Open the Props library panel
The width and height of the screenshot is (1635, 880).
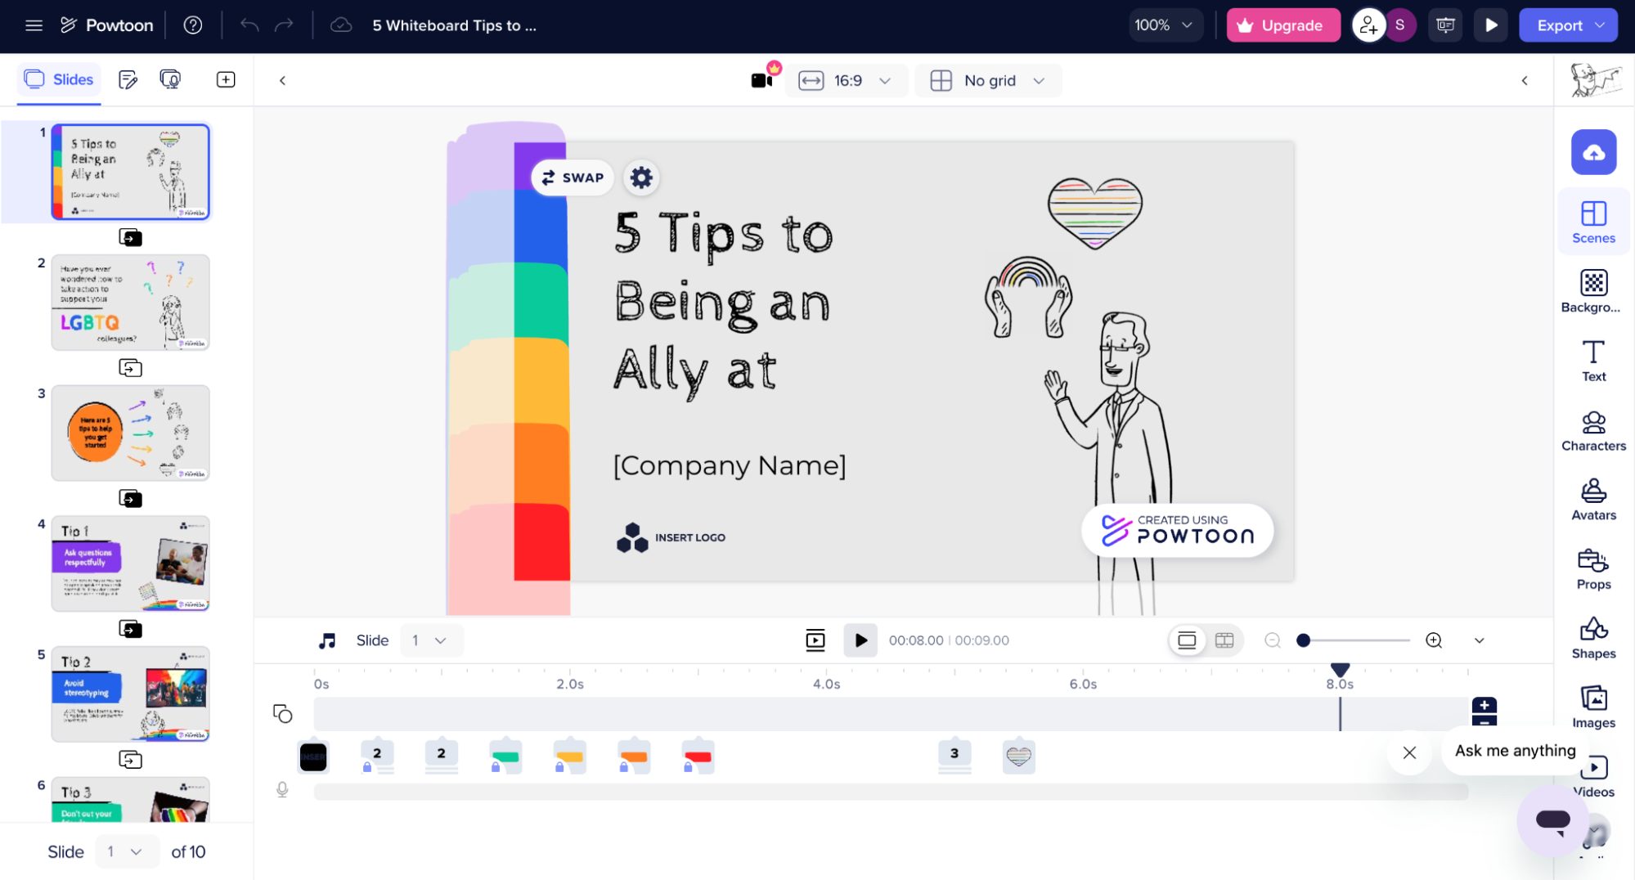[1593, 569]
